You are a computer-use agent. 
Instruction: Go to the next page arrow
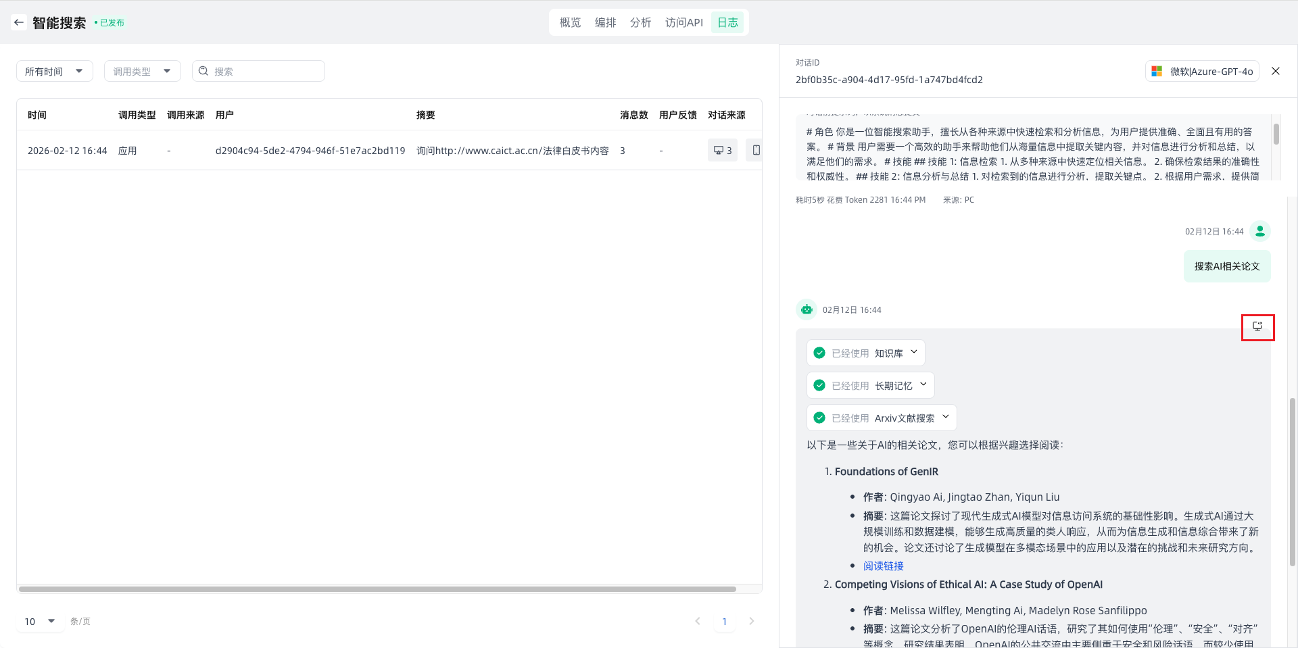click(x=751, y=621)
